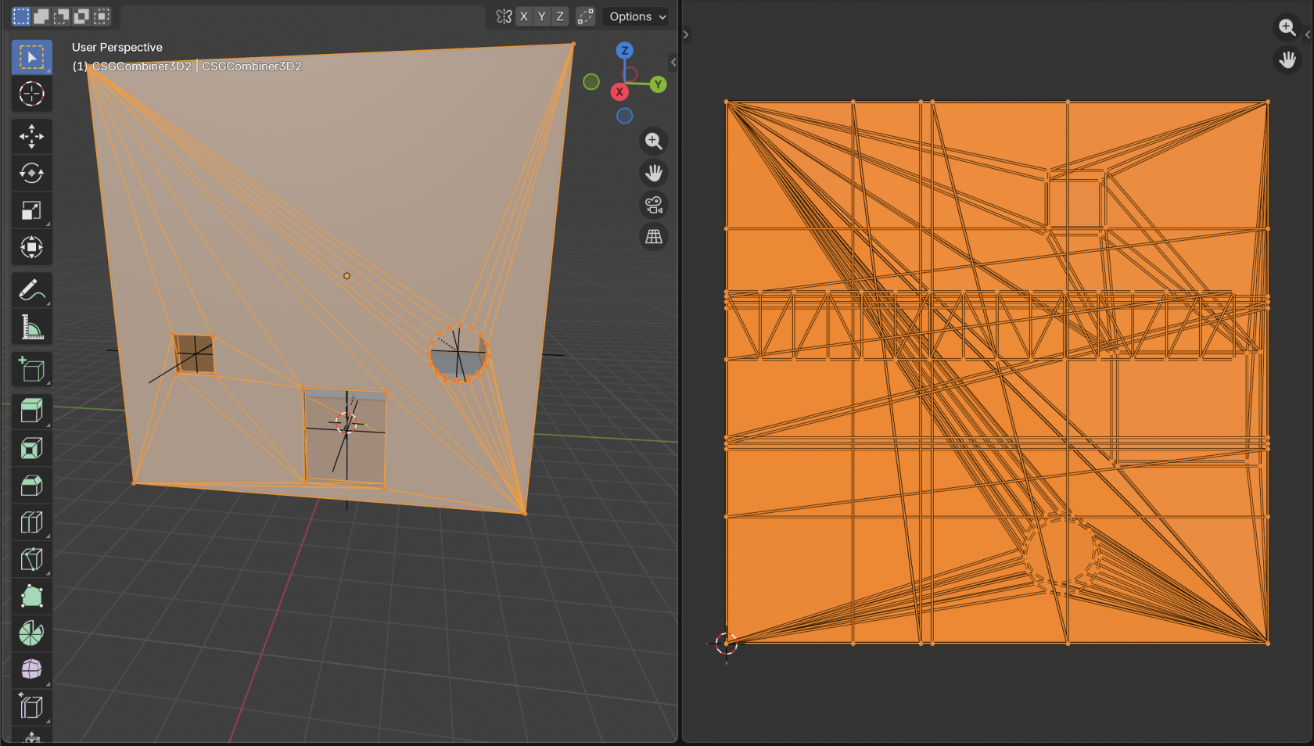Select the Bevel tool
Image resolution: width=1314 pixels, height=746 pixels.
(31, 485)
